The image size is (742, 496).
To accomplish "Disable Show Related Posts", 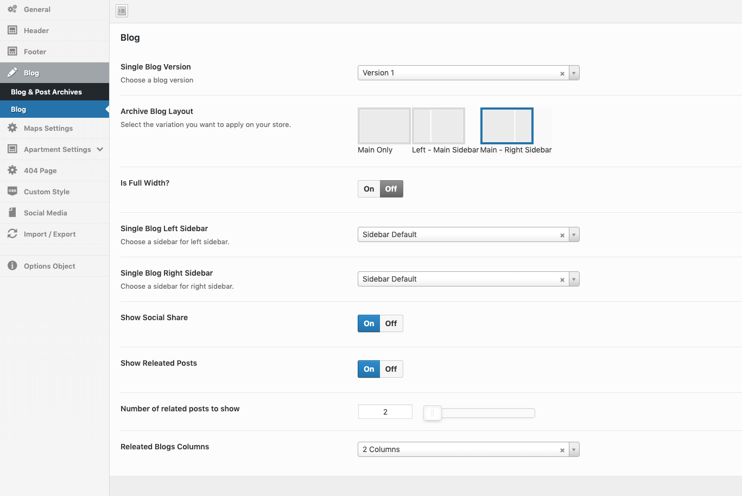I will 391,369.
